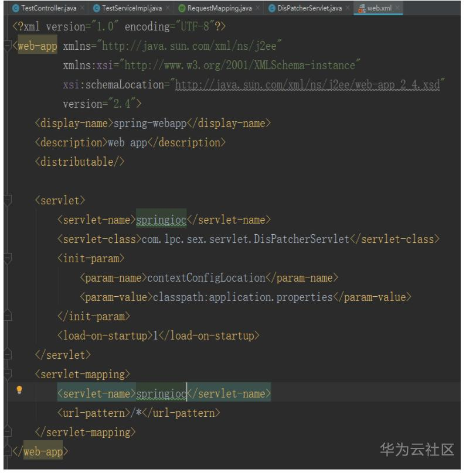Image resolution: width=466 pixels, height=473 pixels.
Task: Click the xmlns:xsi XMLSchema-instance value
Action: pyautogui.click(x=239, y=66)
